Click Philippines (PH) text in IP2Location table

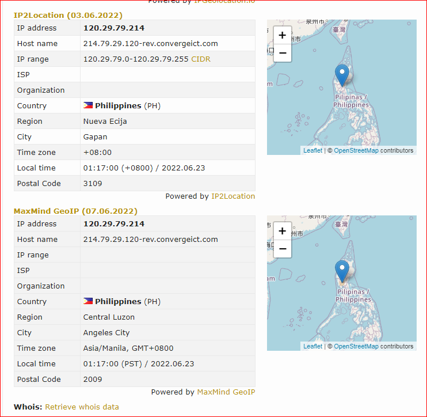tap(128, 106)
